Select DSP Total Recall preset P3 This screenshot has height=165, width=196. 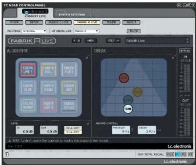(190, 154)
